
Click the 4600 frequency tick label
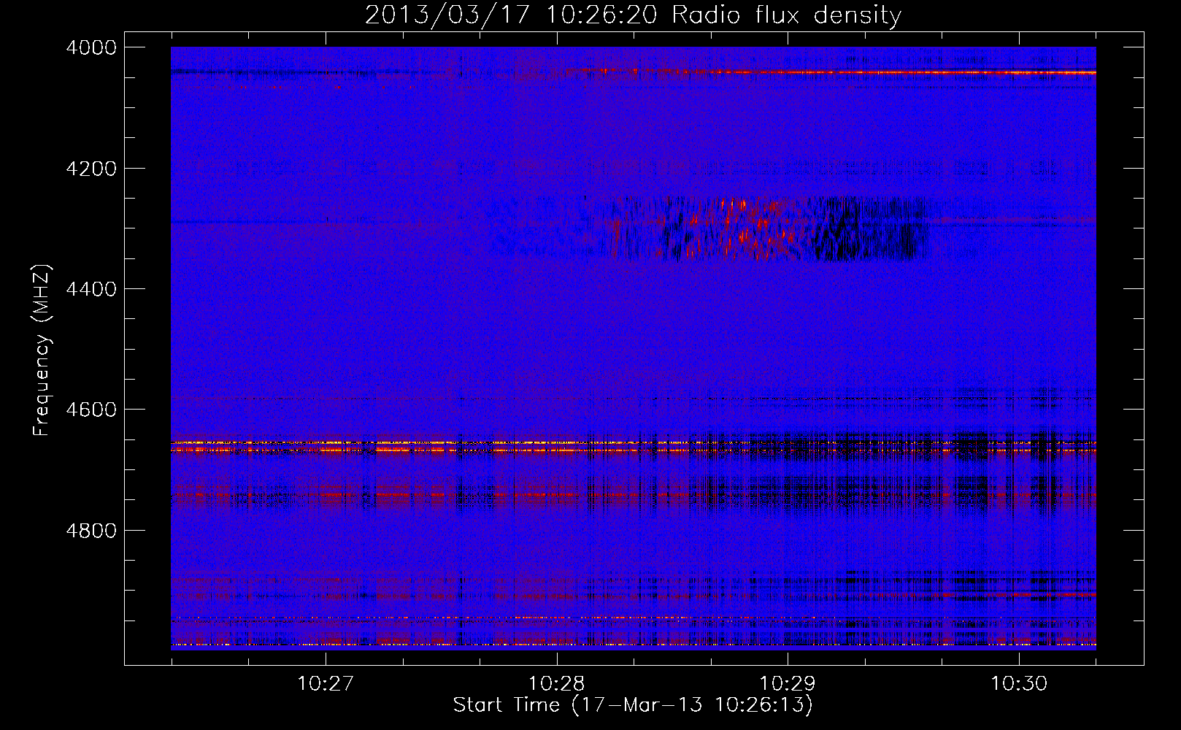(91, 410)
